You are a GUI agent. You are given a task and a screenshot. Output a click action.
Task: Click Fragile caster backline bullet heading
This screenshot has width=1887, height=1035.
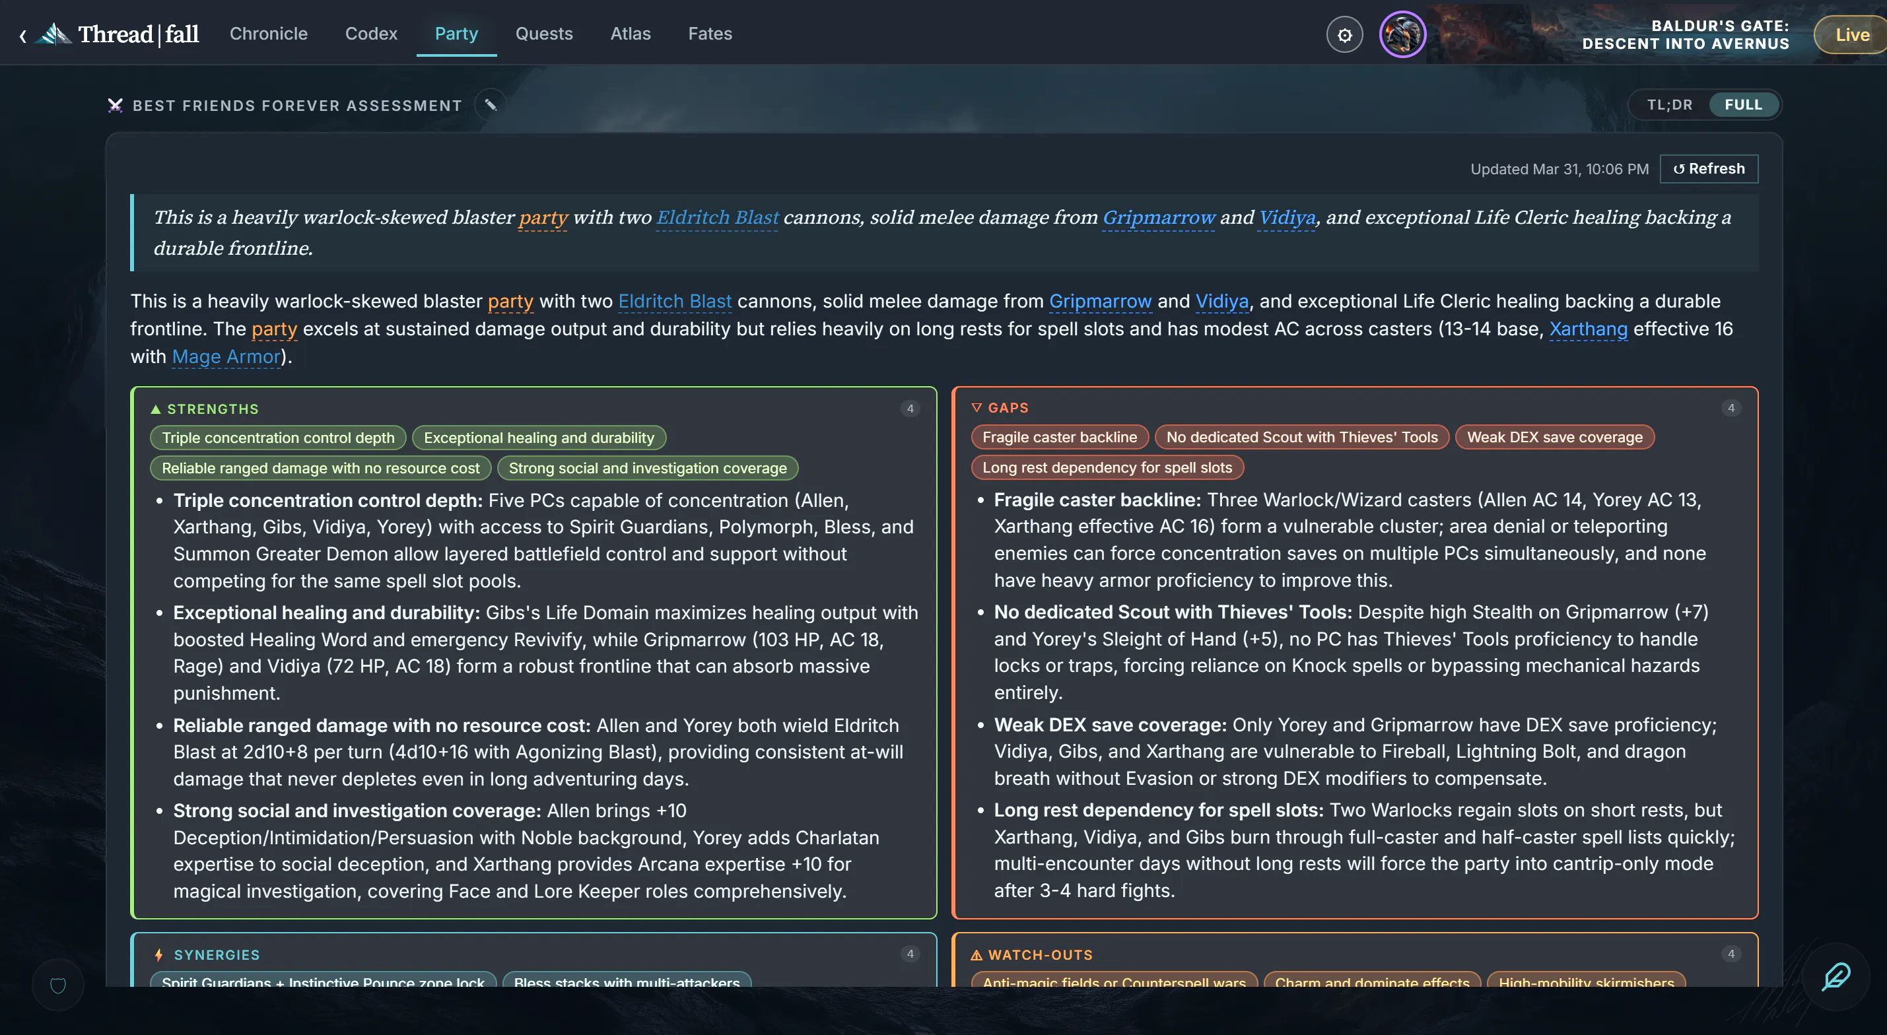click(x=1097, y=500)
